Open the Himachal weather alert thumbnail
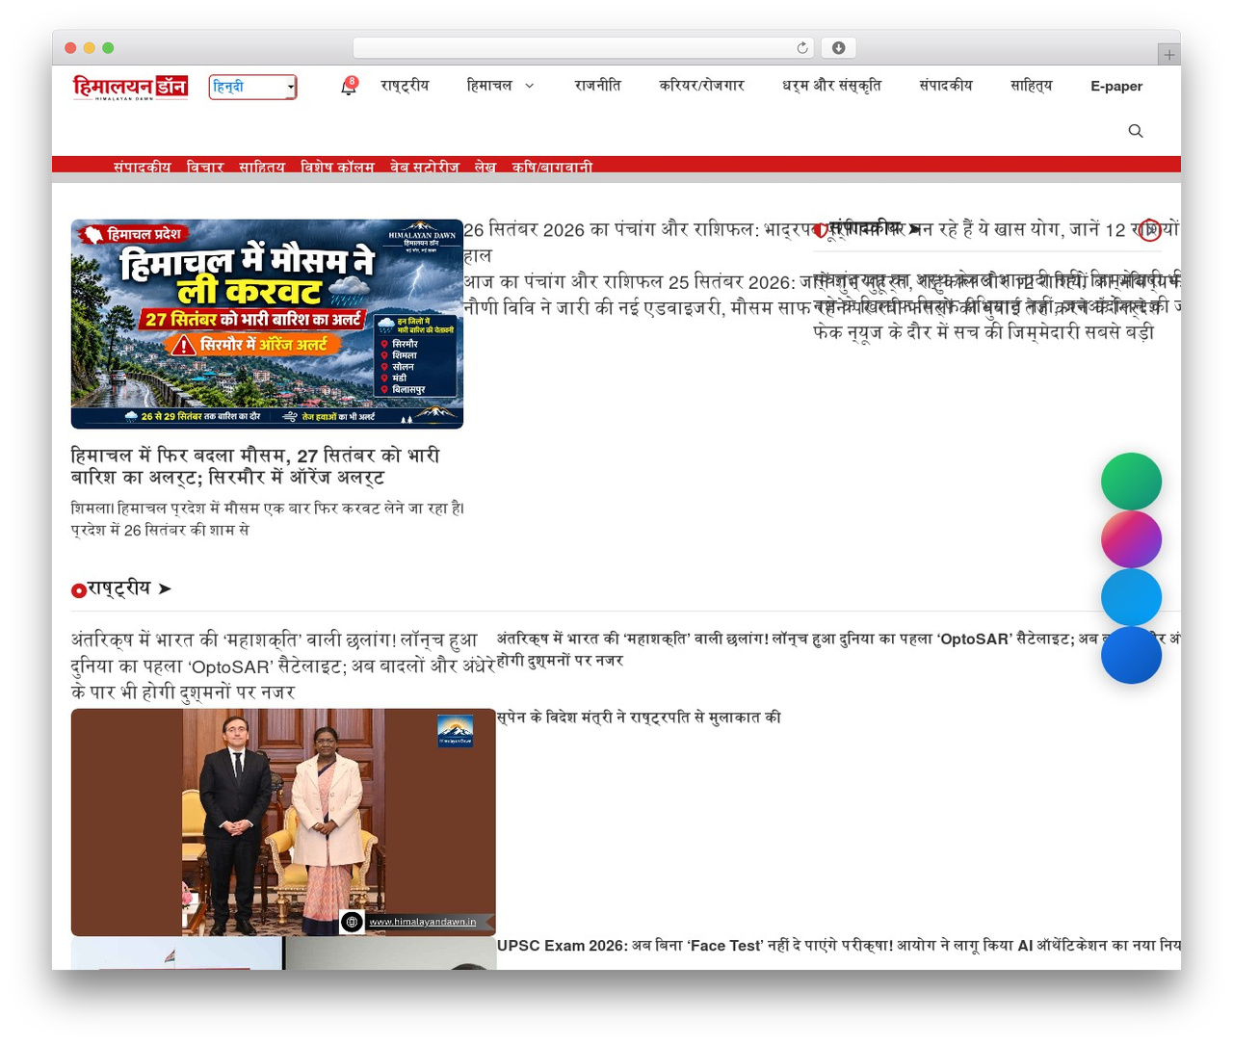The image size is (1233, 1044). tap(267, 324)
